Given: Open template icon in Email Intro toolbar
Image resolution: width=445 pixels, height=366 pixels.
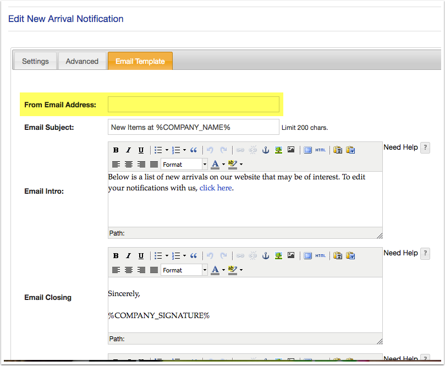Looking at the screenshot, I should pos(307,150).
